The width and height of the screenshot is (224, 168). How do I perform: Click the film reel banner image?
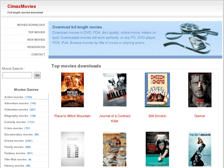[x=191, y=39]
